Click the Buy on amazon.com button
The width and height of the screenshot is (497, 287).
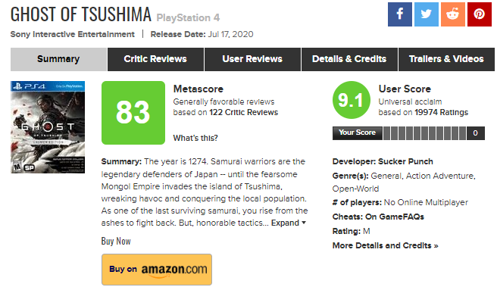tap(157, 270)
